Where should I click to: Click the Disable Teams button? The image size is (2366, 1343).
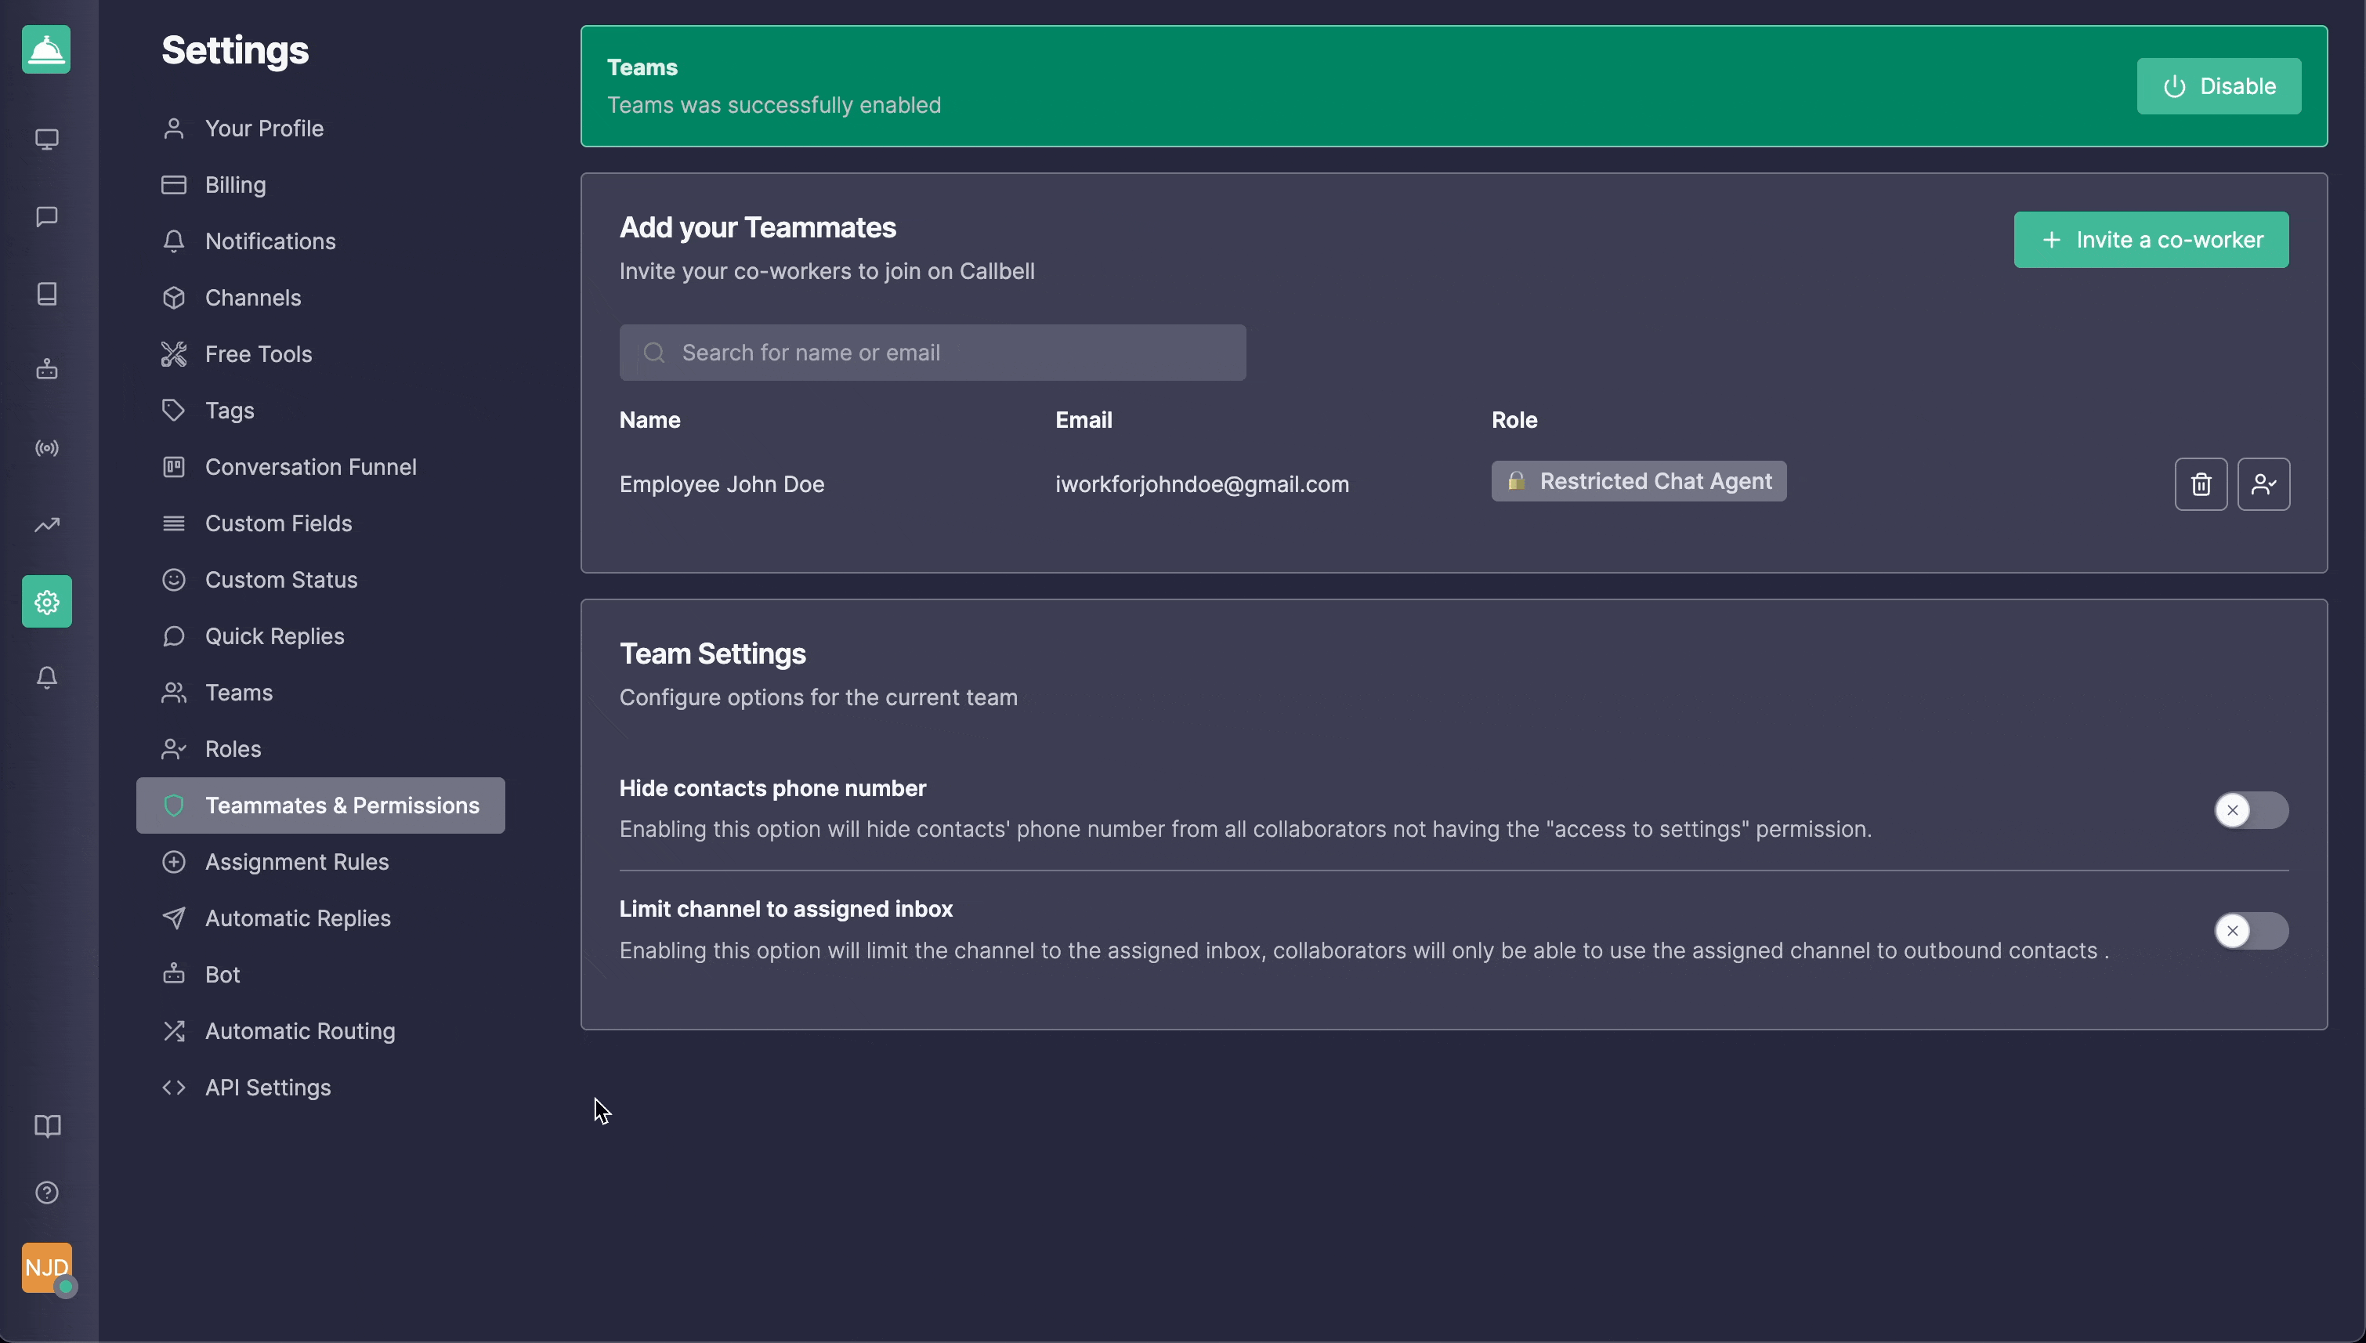pos(2219,87)
